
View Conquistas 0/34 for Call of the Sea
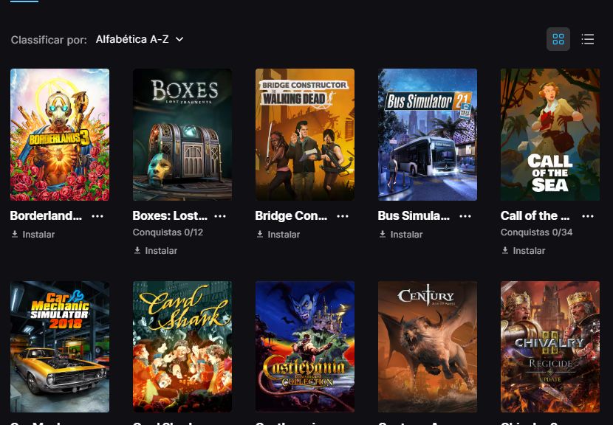click(x=536, y=232)
